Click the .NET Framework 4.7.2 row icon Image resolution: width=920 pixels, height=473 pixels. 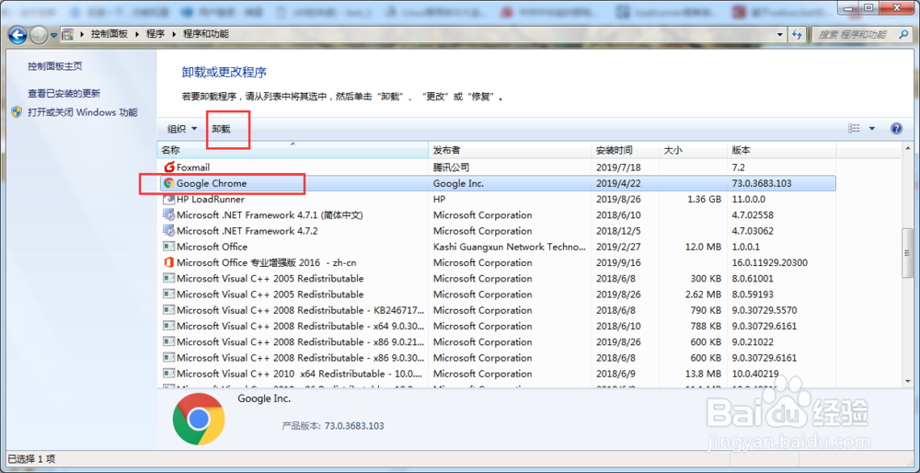coord(169,231)
